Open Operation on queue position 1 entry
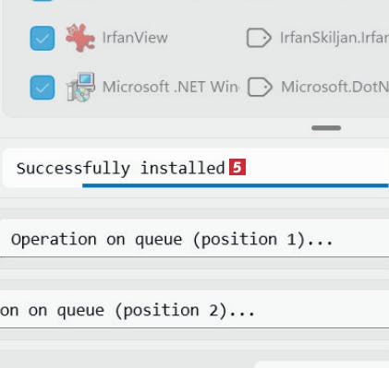This screenshot has width=389, height=368. click(x=194, y=238)
